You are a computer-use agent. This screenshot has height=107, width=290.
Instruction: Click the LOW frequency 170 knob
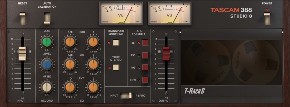click(70, 87)
